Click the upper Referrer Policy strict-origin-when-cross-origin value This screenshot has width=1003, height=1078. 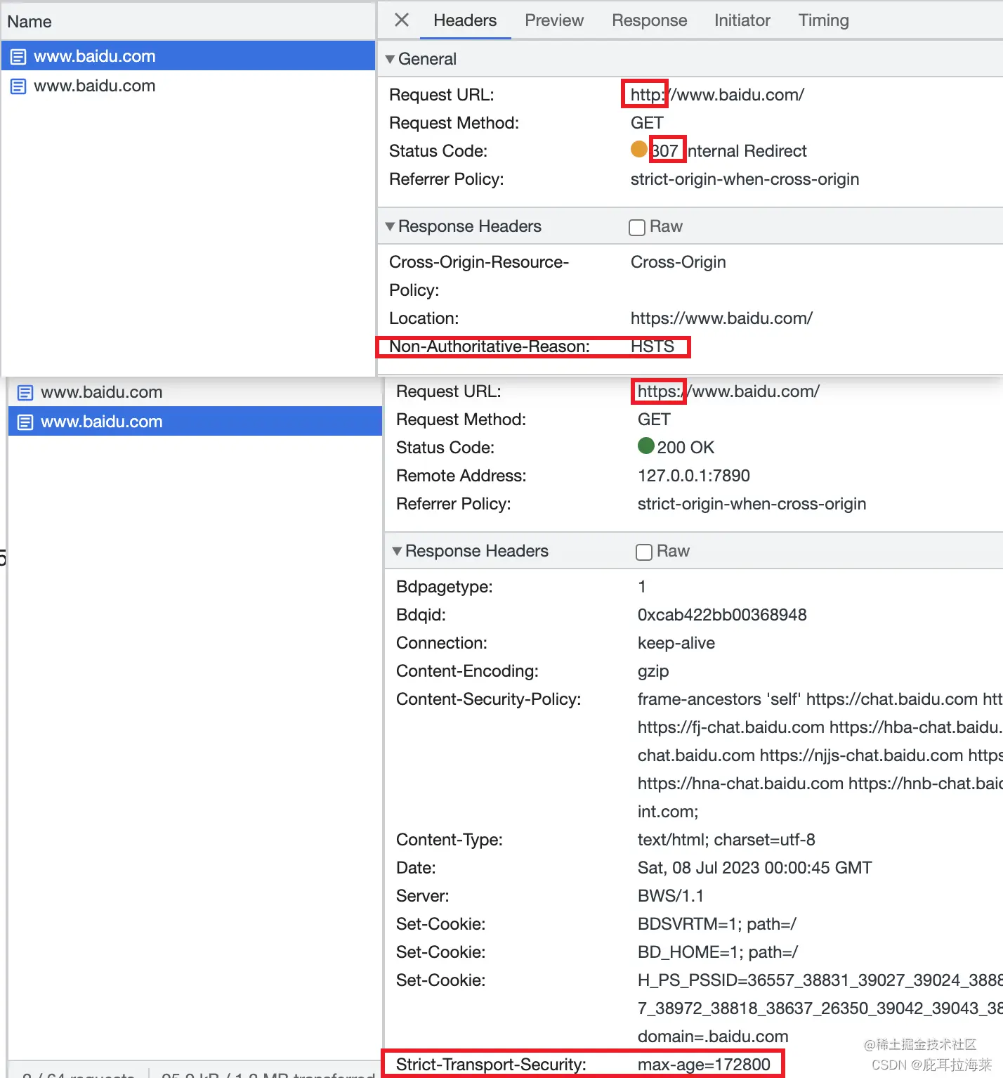745,179
